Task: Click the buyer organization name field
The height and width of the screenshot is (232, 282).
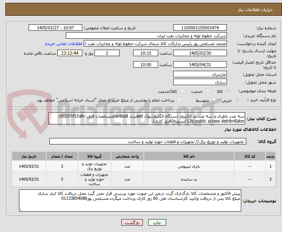Action: pyautogui.click(x=146, y=36)
